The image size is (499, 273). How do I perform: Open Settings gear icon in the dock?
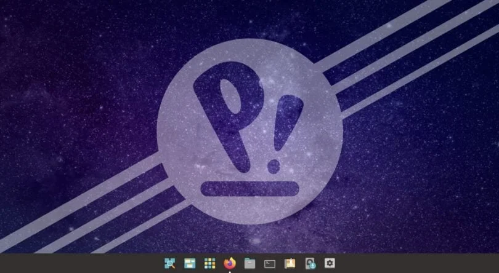(x=330, y=263)
